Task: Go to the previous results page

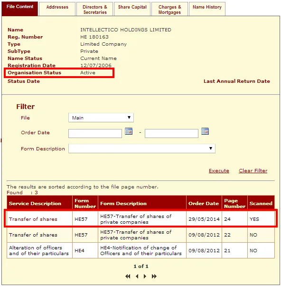Action: point(137,276)
